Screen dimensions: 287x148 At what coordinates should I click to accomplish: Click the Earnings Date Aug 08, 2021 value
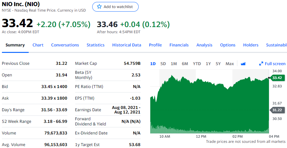pyautogui.click(x=126, y=110)
